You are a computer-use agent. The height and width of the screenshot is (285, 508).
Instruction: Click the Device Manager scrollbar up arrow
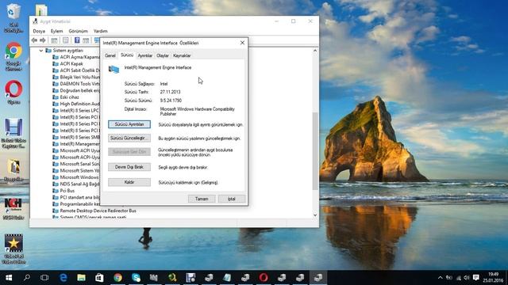click(x=315, y=51)
